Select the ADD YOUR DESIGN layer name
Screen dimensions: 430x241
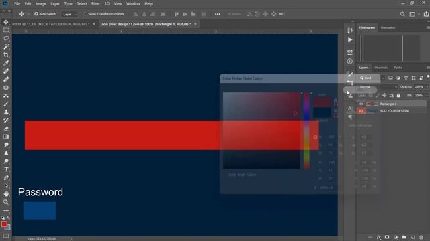tap(394, 111)
